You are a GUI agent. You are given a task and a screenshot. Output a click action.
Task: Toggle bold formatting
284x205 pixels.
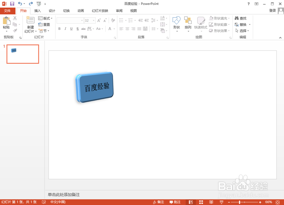pos(59,29)
